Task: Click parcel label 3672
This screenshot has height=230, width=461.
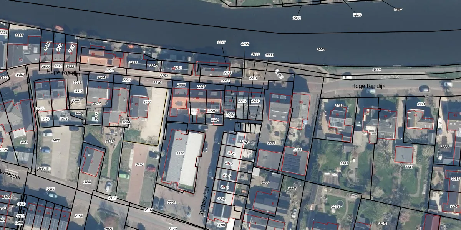Action: coord(56,140)
